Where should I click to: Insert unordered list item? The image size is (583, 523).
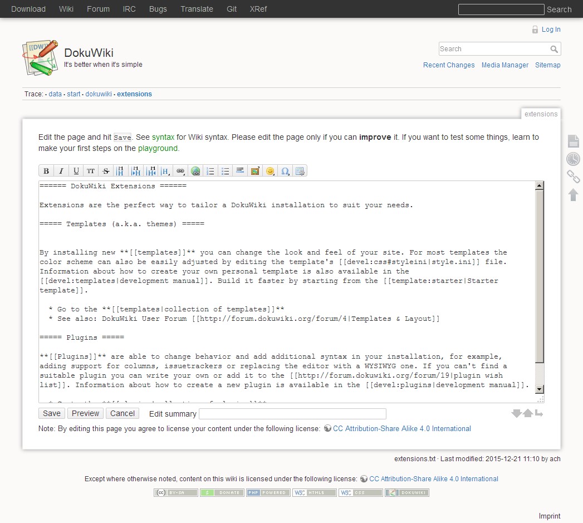[225, 171]
